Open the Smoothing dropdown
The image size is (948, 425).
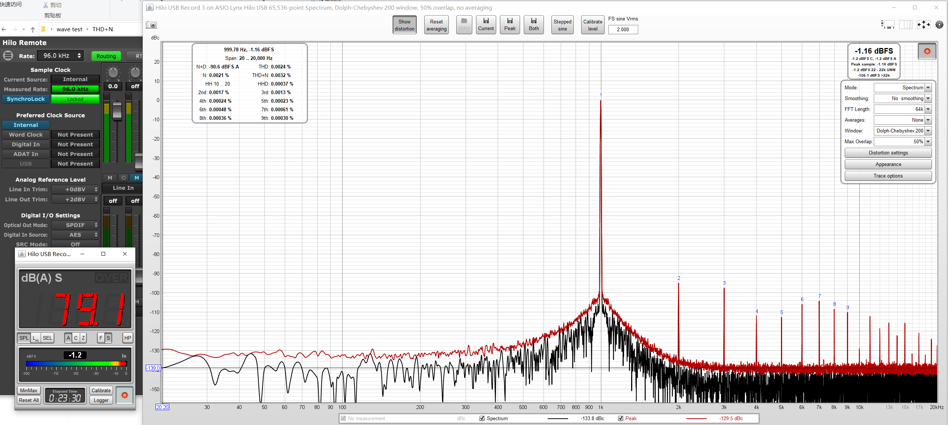[903, 99]
